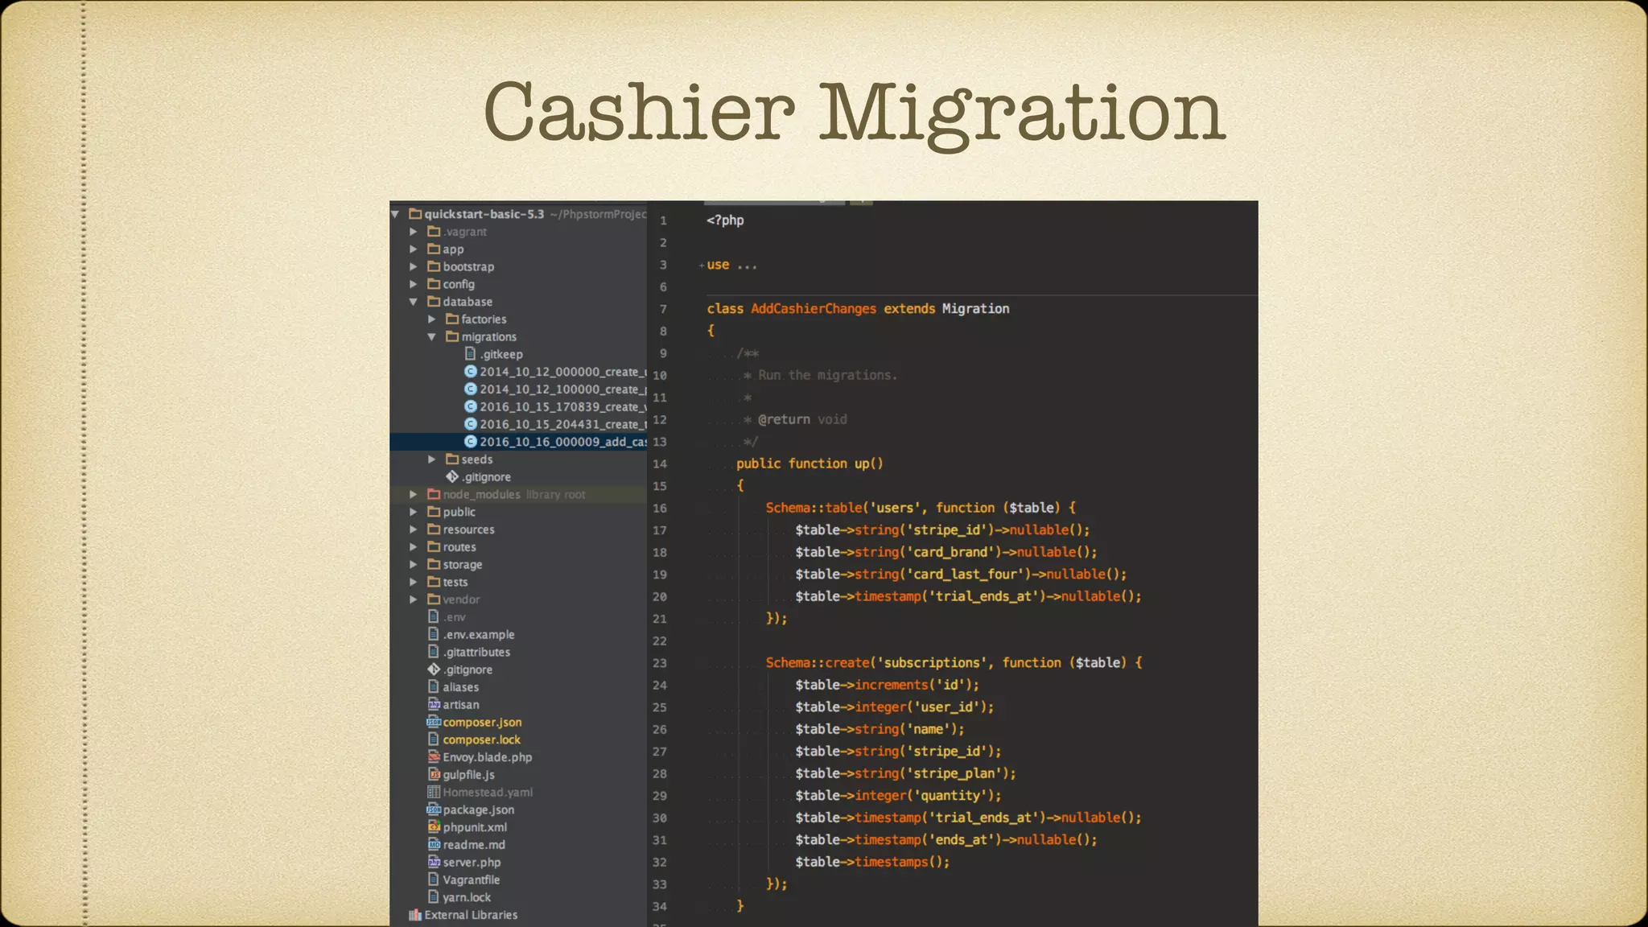Image resolution: width=1648 pixels, height=927 pixels.
Task: Collapse the database folder arrow
Action: click(x=414, y=302)
